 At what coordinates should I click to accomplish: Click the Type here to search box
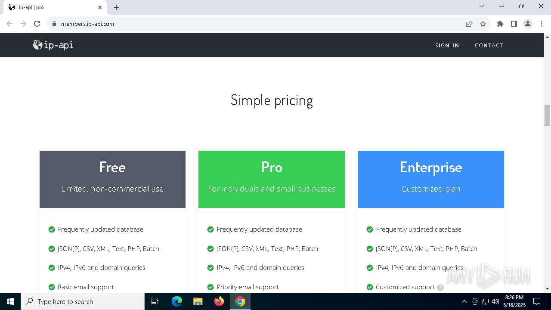click(x=83, y=301)
